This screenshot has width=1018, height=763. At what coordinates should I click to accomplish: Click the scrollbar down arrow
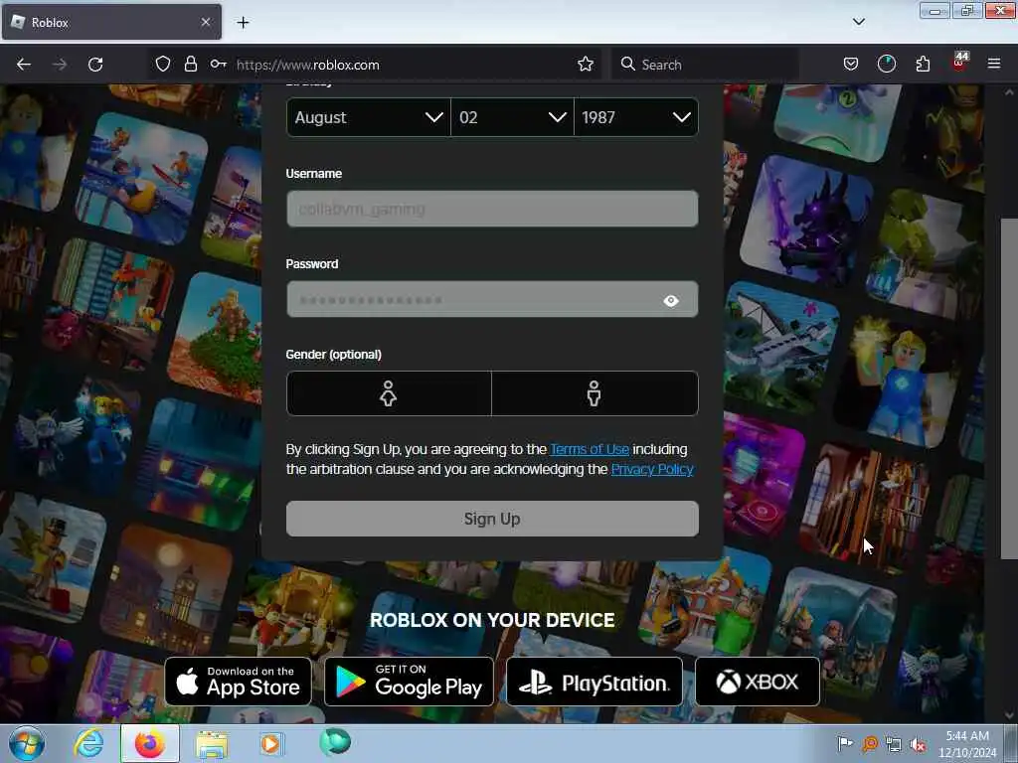pyautogui.click(x=1009, y=715)
